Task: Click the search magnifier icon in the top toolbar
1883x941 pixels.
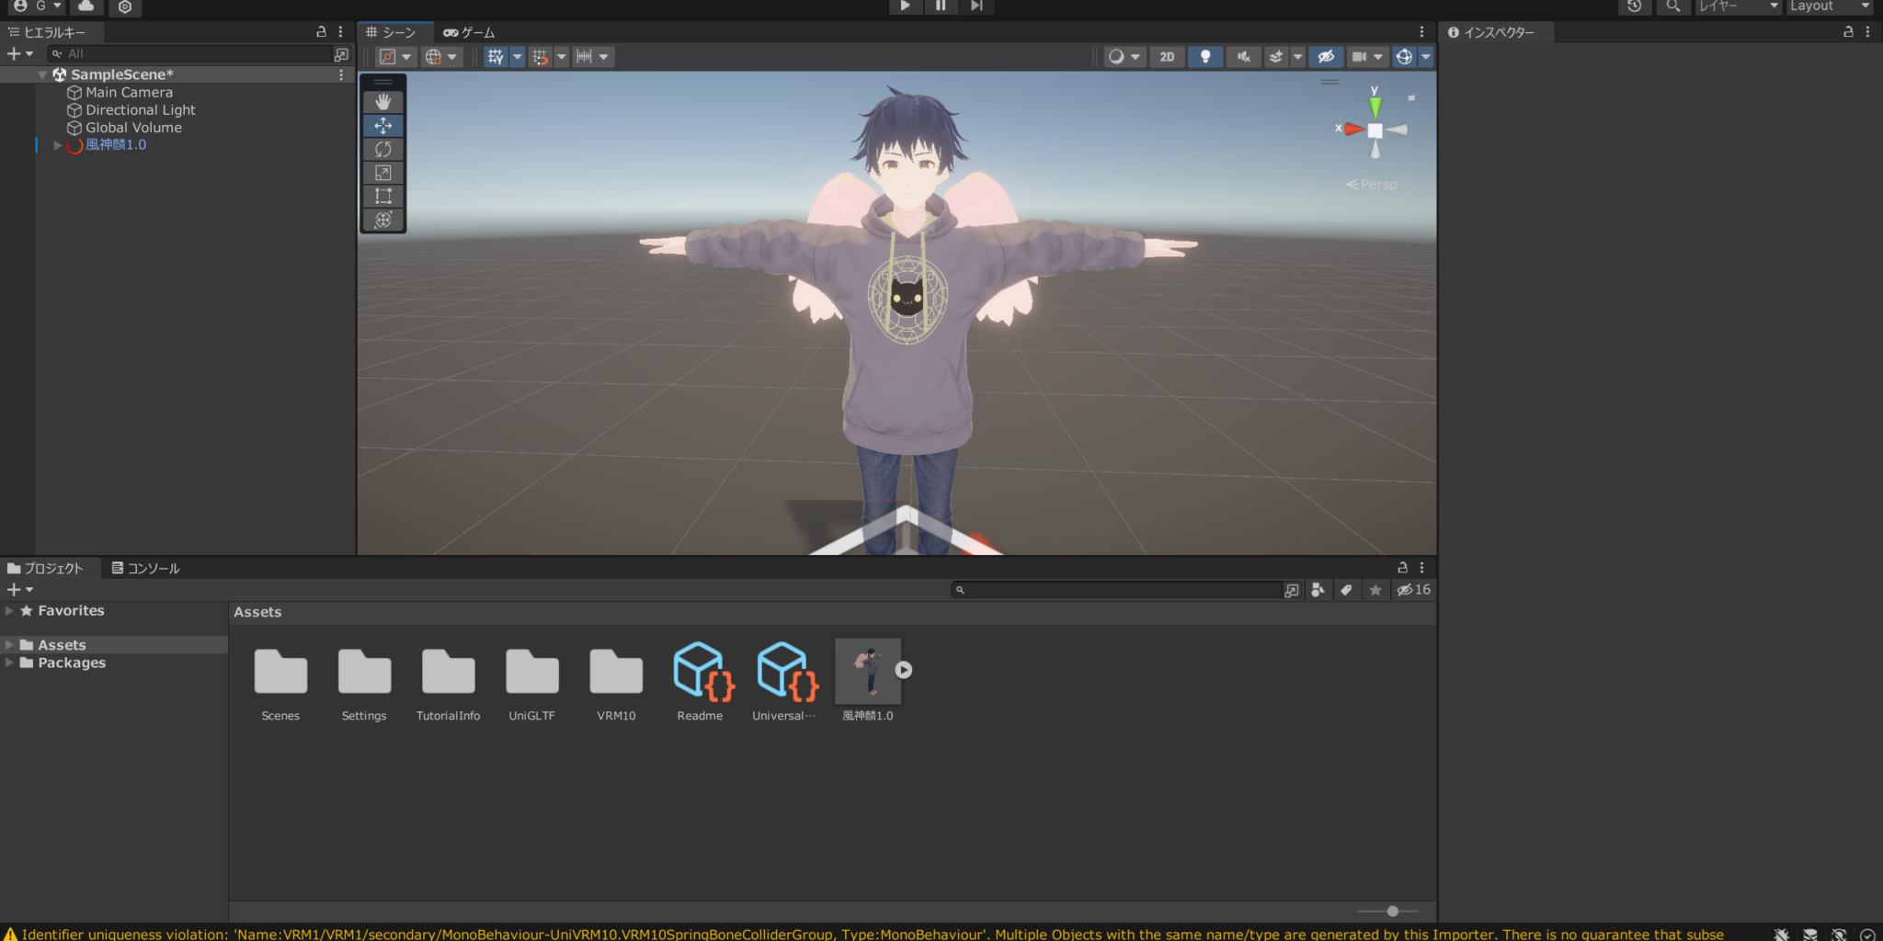Action: [x=1672, y=7]
